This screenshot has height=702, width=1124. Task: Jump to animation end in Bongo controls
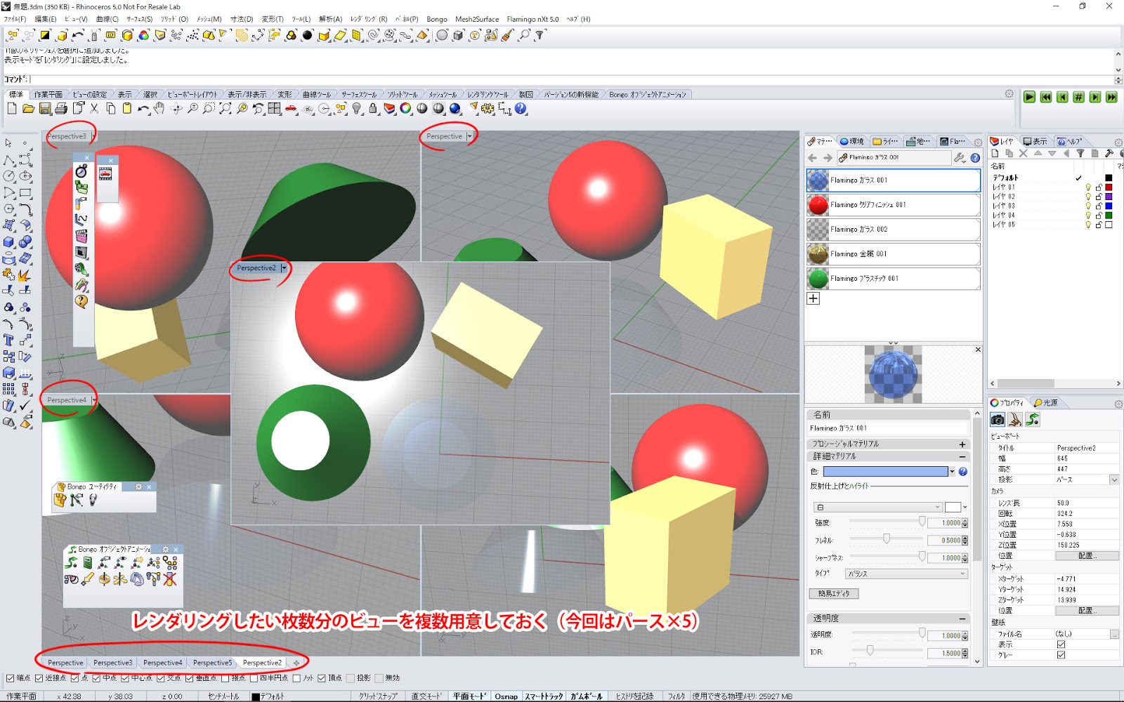click(1111, 98)
